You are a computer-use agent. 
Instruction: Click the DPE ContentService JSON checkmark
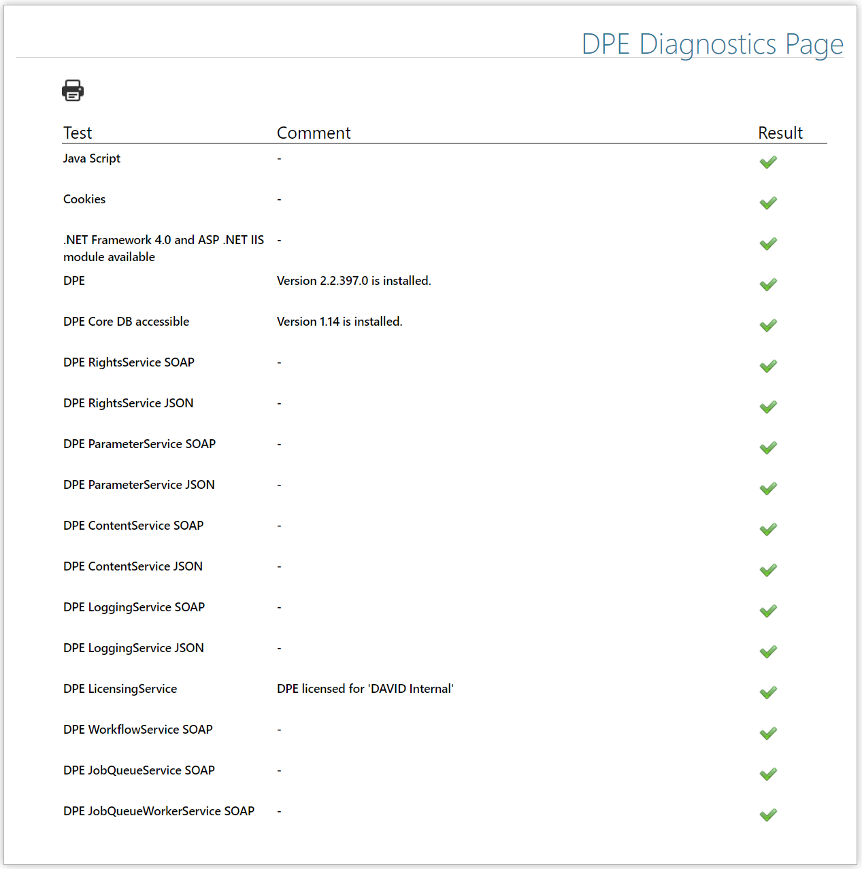pyautogui.click(x=768, y=570)
